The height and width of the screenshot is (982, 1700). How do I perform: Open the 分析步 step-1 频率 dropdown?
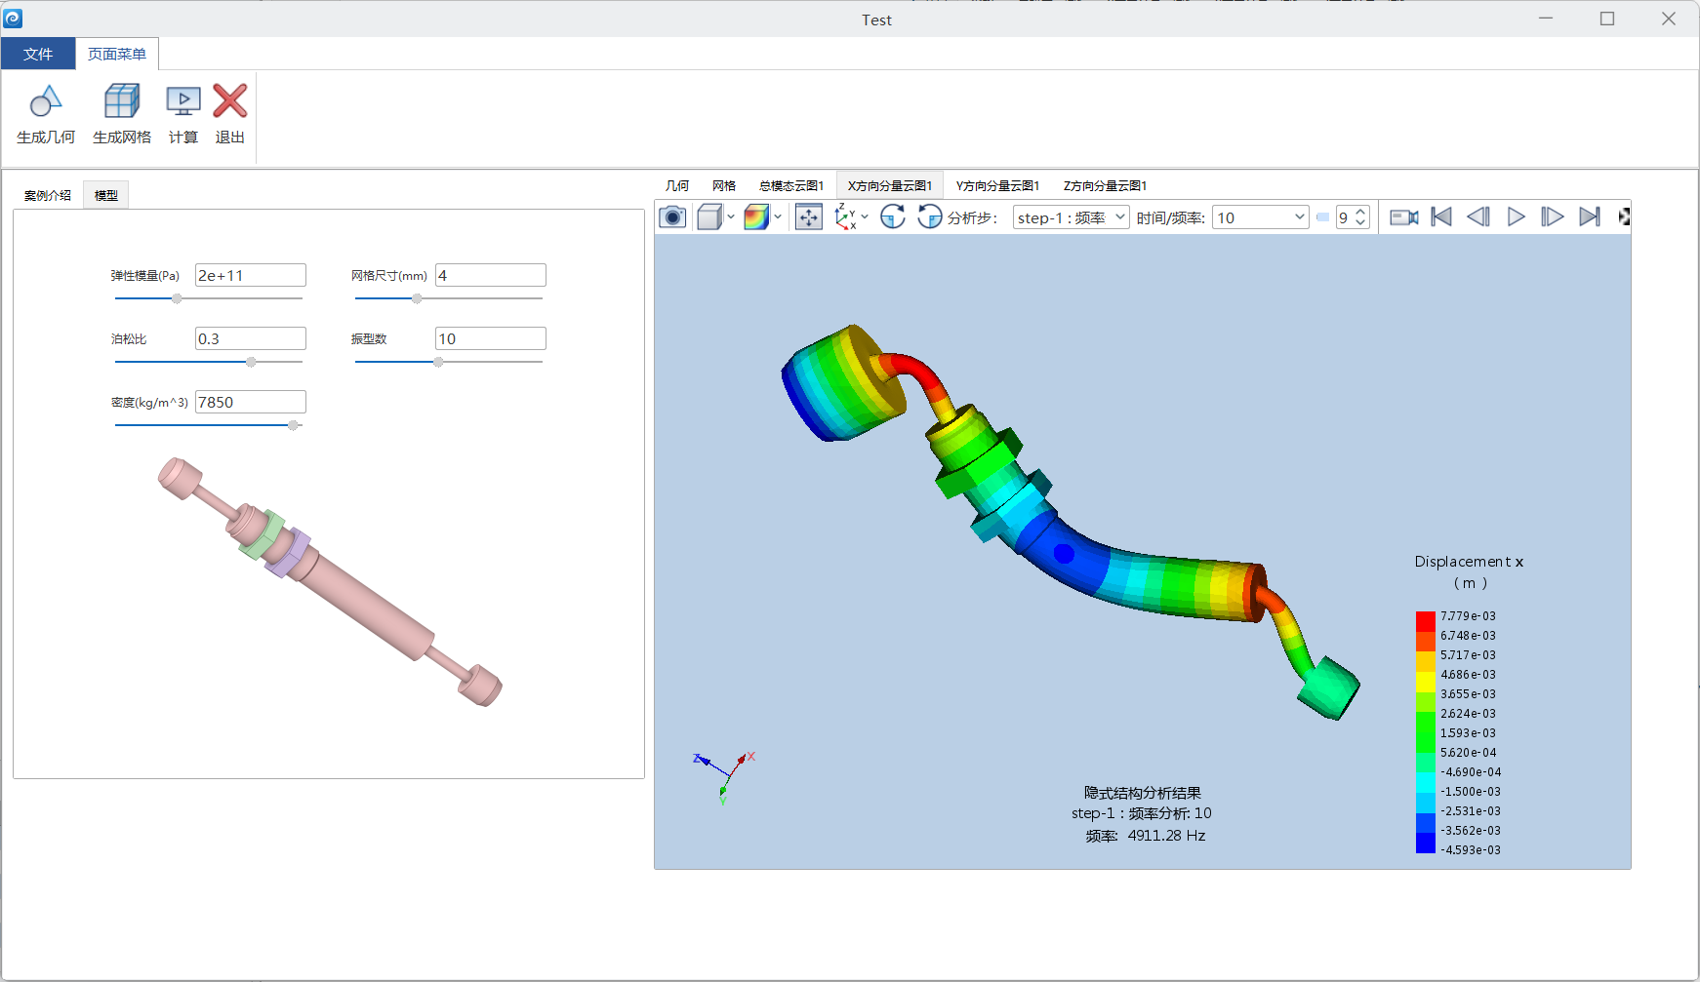pos(1071,217)
